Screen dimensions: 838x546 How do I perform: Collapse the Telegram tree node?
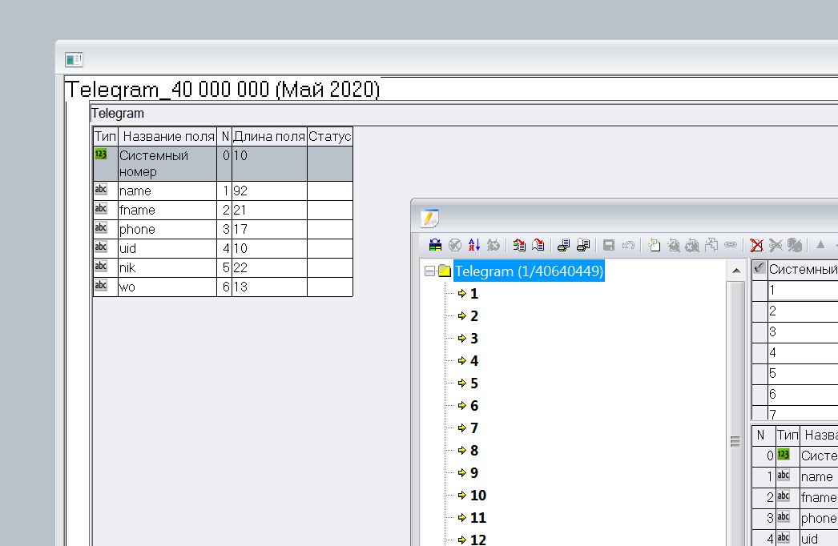click(x=429, y=271)
